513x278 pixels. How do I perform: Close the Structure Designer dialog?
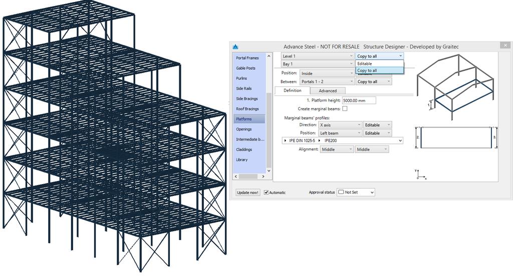505,45
